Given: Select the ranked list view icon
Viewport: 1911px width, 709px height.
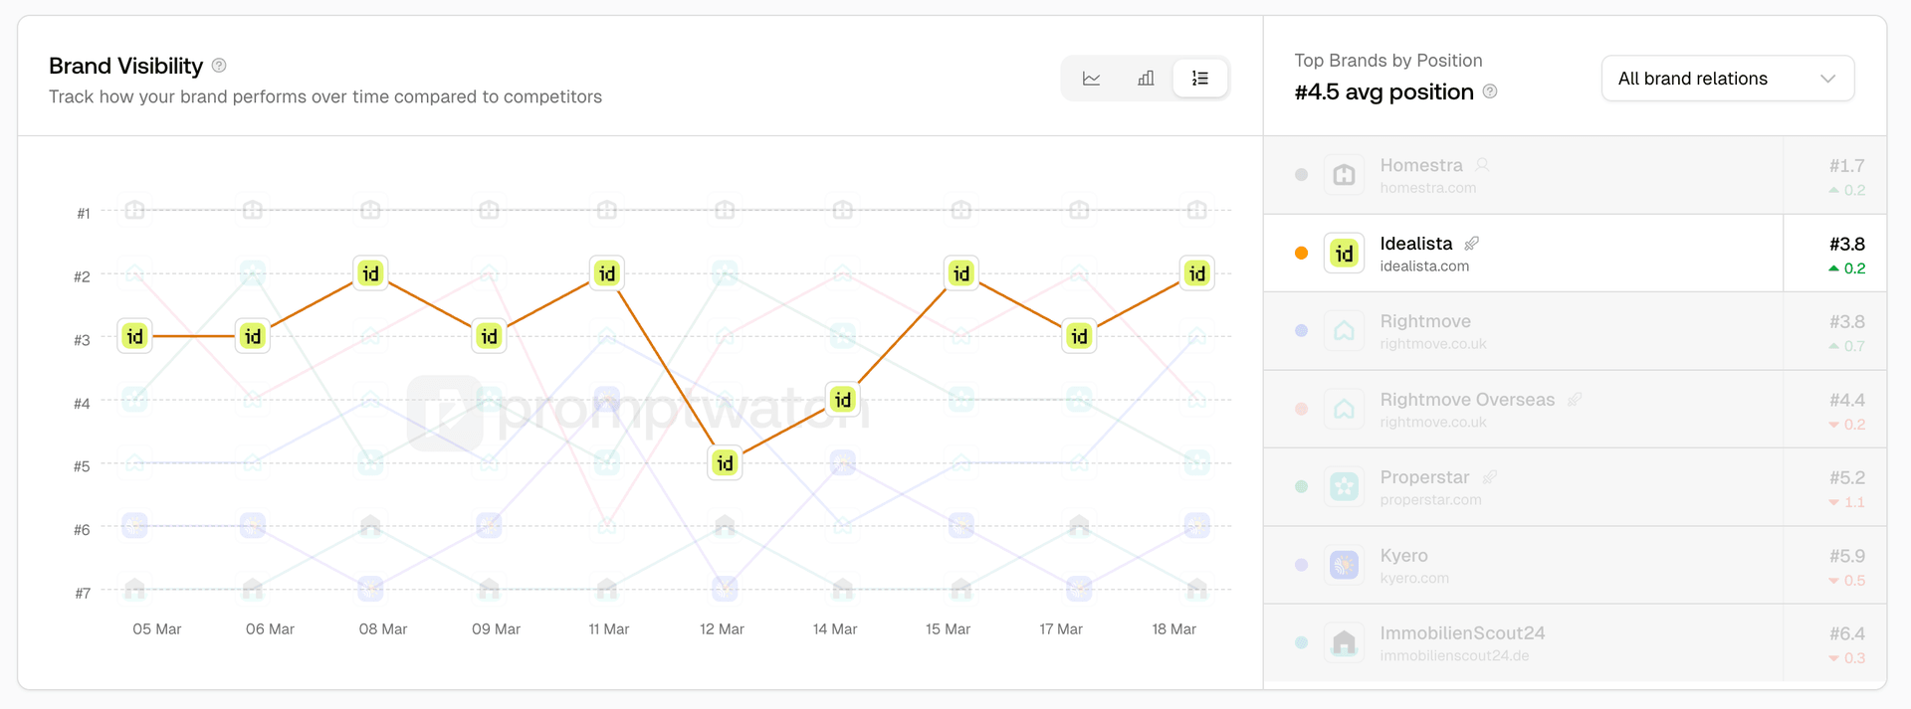Looking at the screenshot, I should click(x=1200, y=78).
